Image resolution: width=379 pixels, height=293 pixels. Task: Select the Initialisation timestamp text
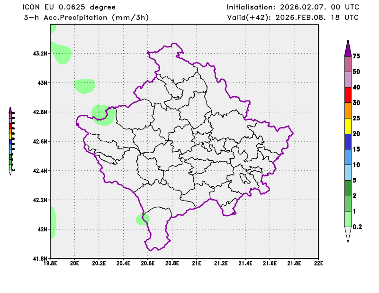[293, 7]
